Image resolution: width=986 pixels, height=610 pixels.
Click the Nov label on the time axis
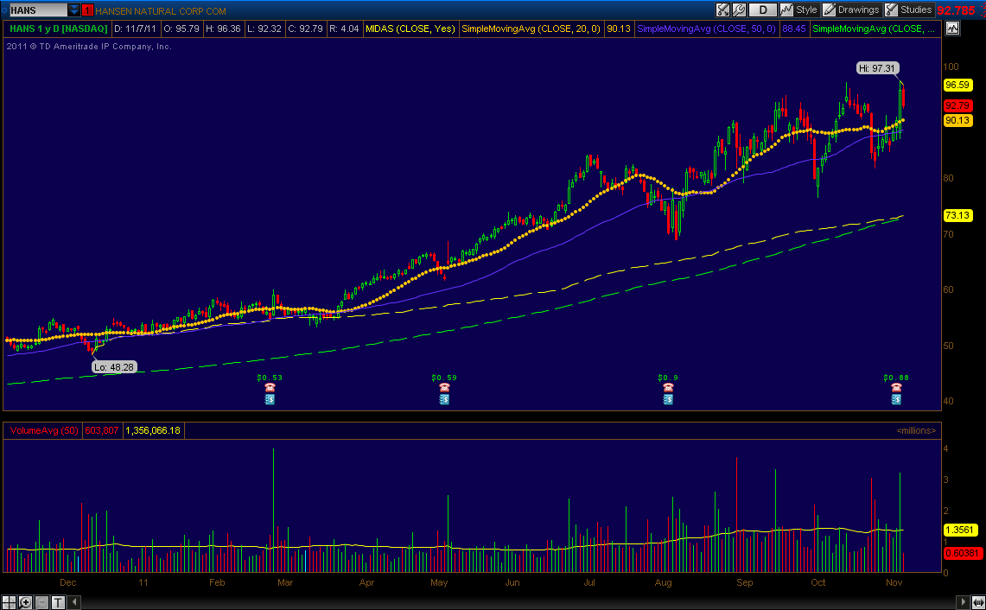(894, 583)
